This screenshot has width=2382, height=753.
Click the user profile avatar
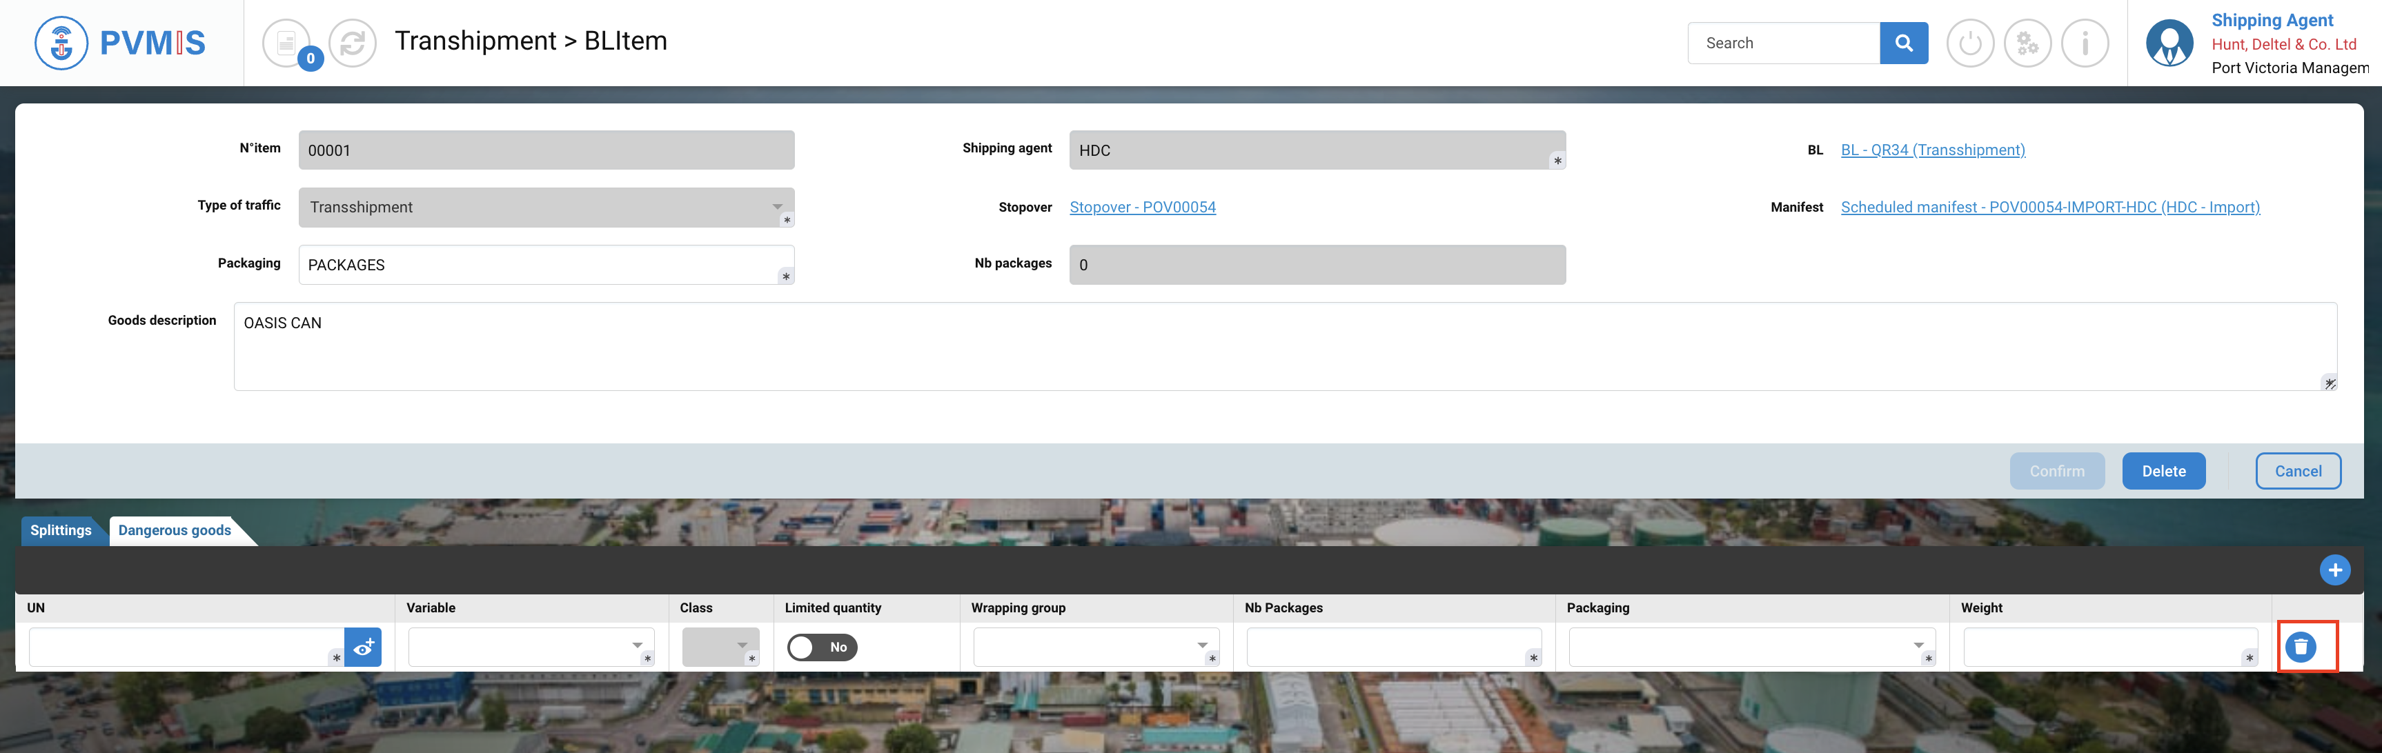tap(2168, 43)
